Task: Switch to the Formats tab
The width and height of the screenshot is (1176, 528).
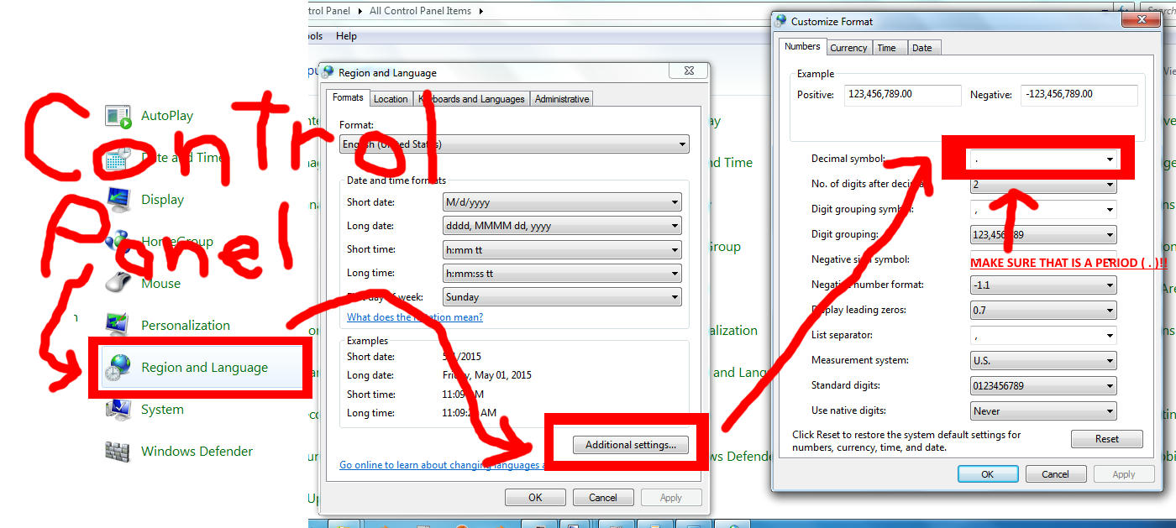Action: [347, 97]
